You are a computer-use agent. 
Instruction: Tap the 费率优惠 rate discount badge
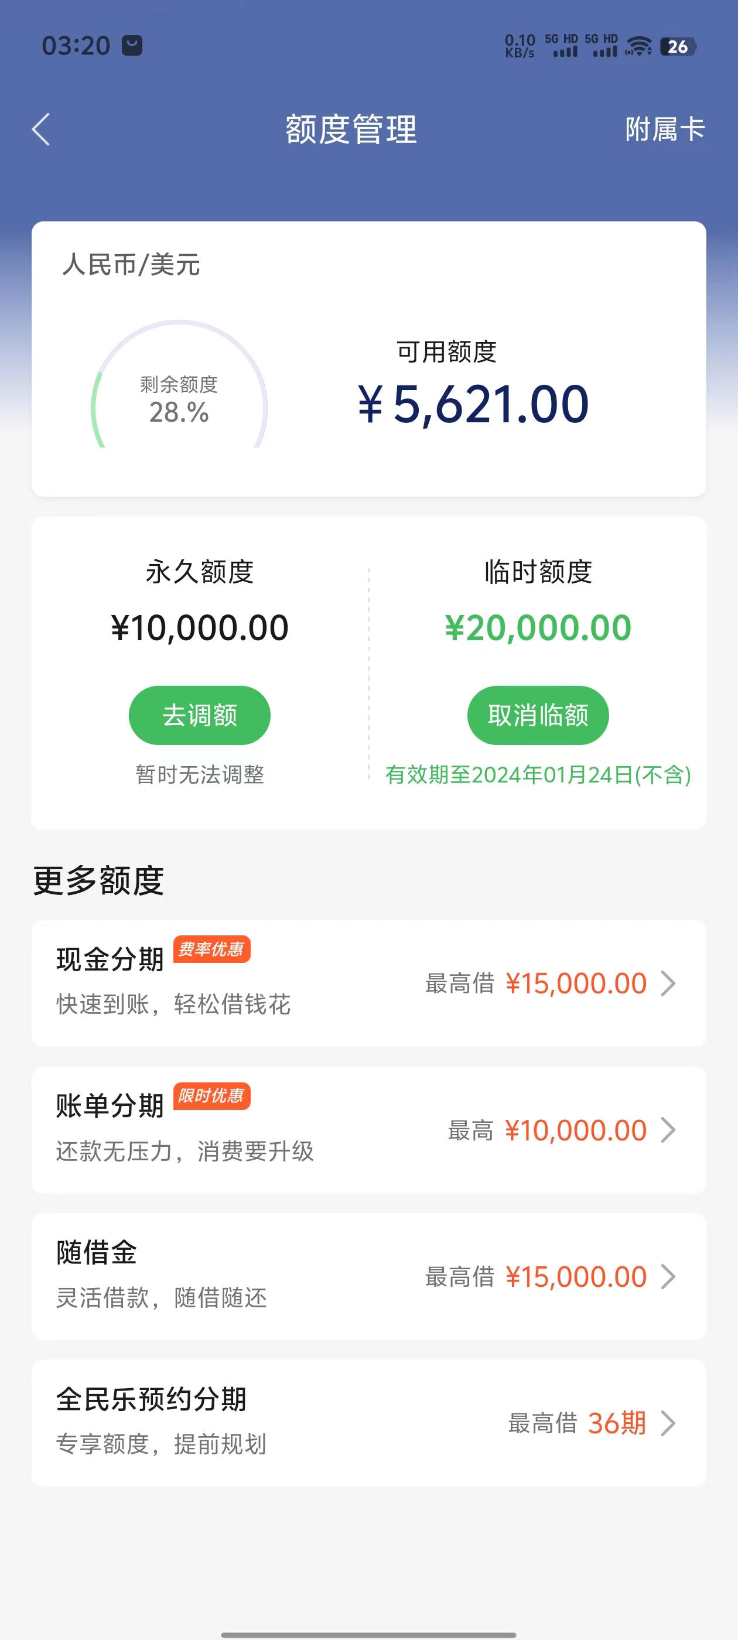coord(211,949)
